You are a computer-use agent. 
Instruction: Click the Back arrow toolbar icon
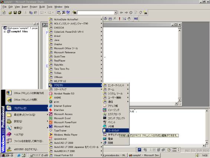pos(121,13)
